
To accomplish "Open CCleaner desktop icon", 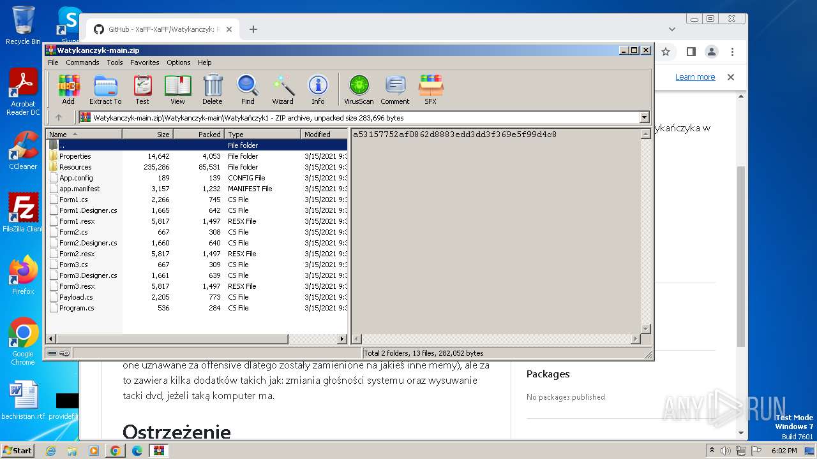I will 23,150.
